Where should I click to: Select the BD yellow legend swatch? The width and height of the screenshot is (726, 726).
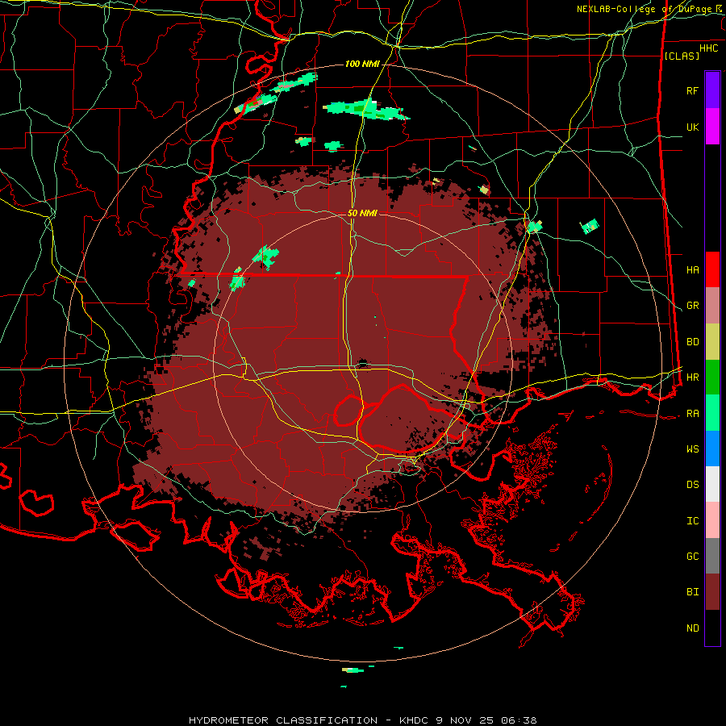pos(712,342)
